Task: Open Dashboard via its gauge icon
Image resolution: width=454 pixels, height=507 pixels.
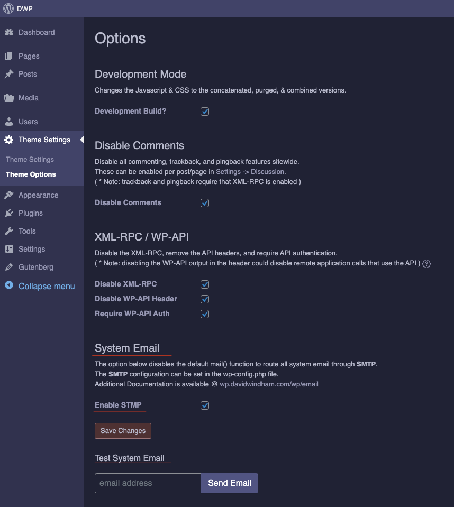Action: point(9,32)
